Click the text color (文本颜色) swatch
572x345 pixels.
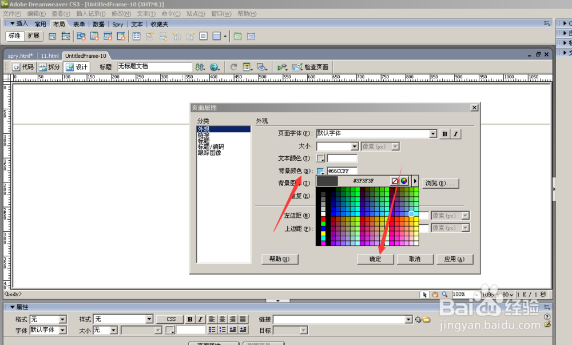click(320, 158)
